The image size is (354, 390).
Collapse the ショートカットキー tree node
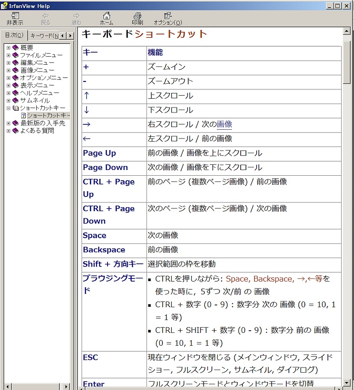pyautogui.click(x=8, y=108)
